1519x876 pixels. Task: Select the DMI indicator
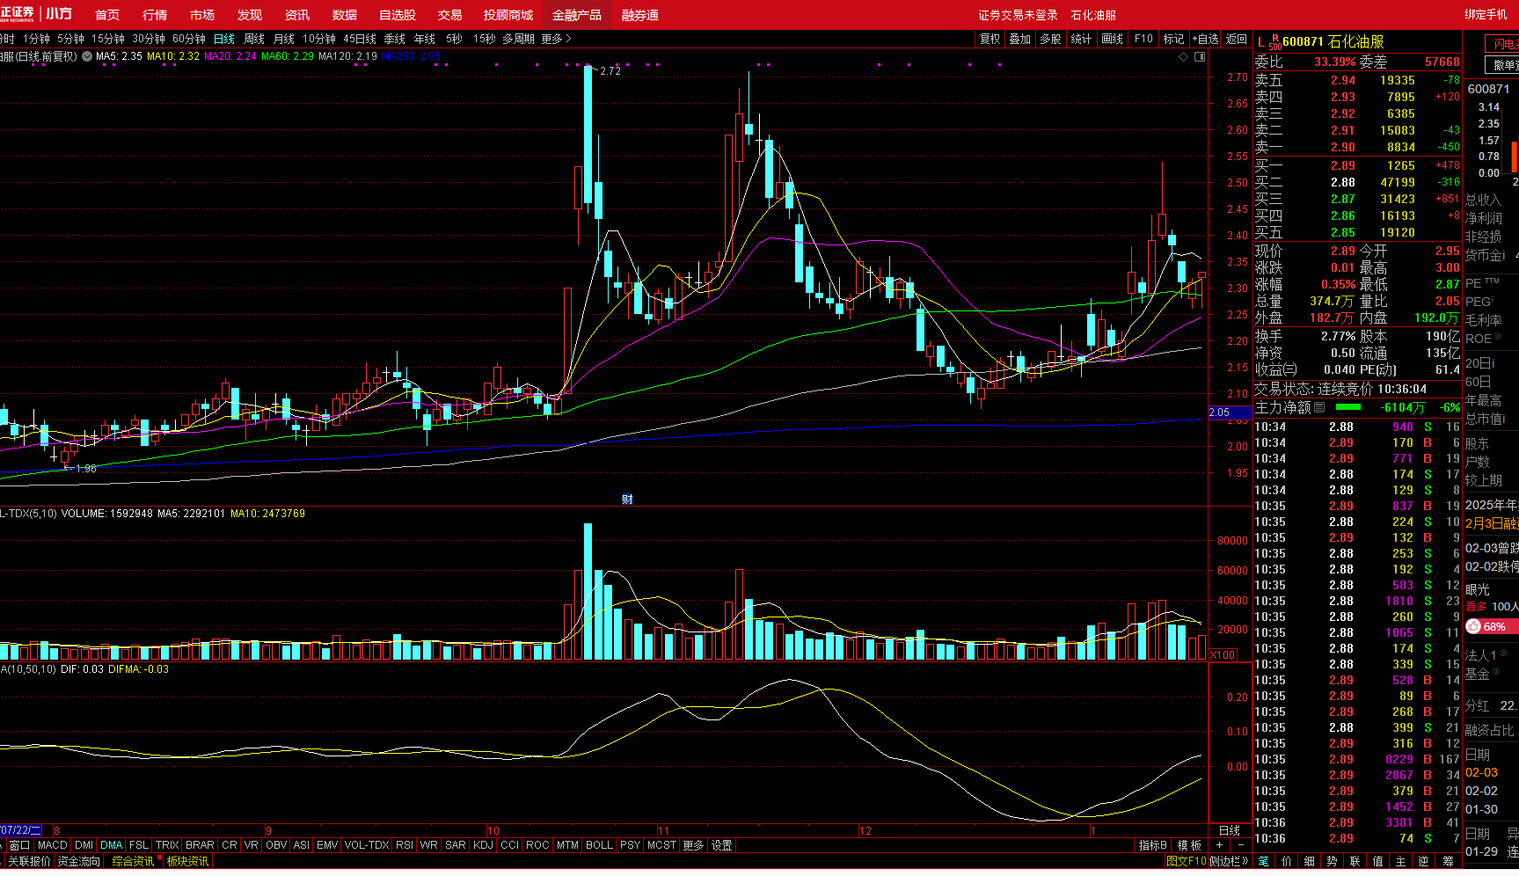click(x=84, y=845)
